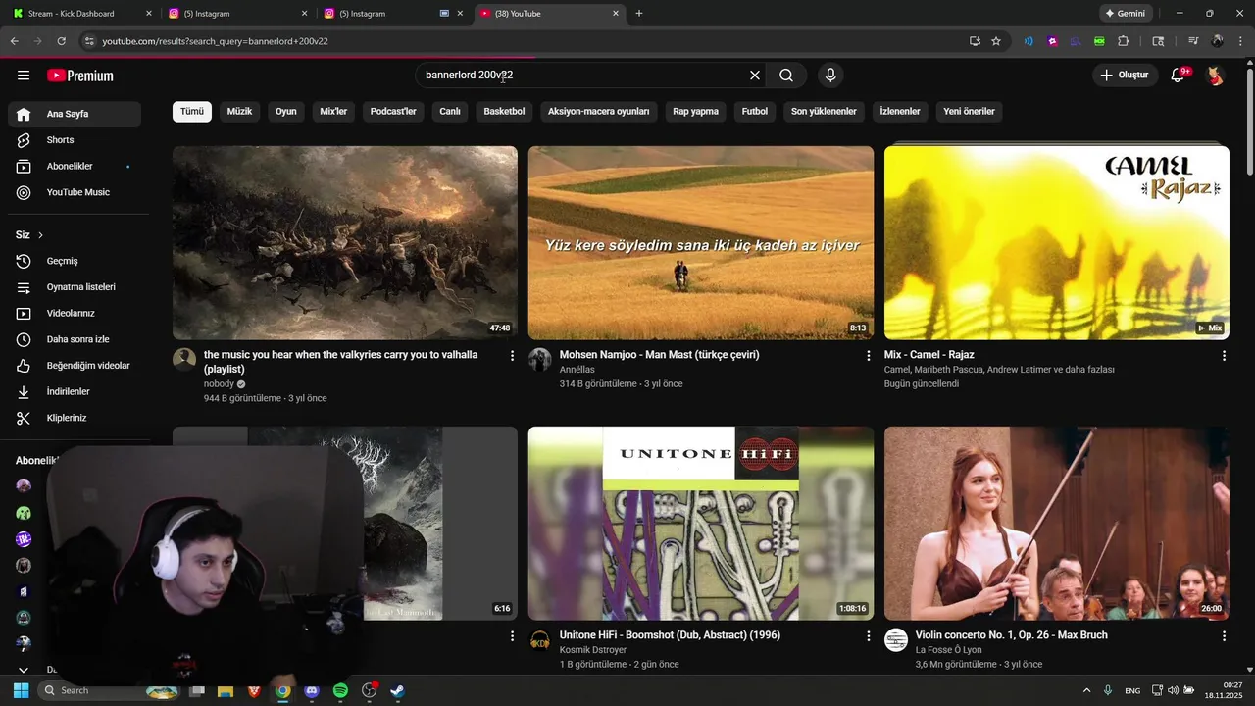1255x706 pixels.
Task: Open Spotify from the taskbar
Action: click(340, 690)
